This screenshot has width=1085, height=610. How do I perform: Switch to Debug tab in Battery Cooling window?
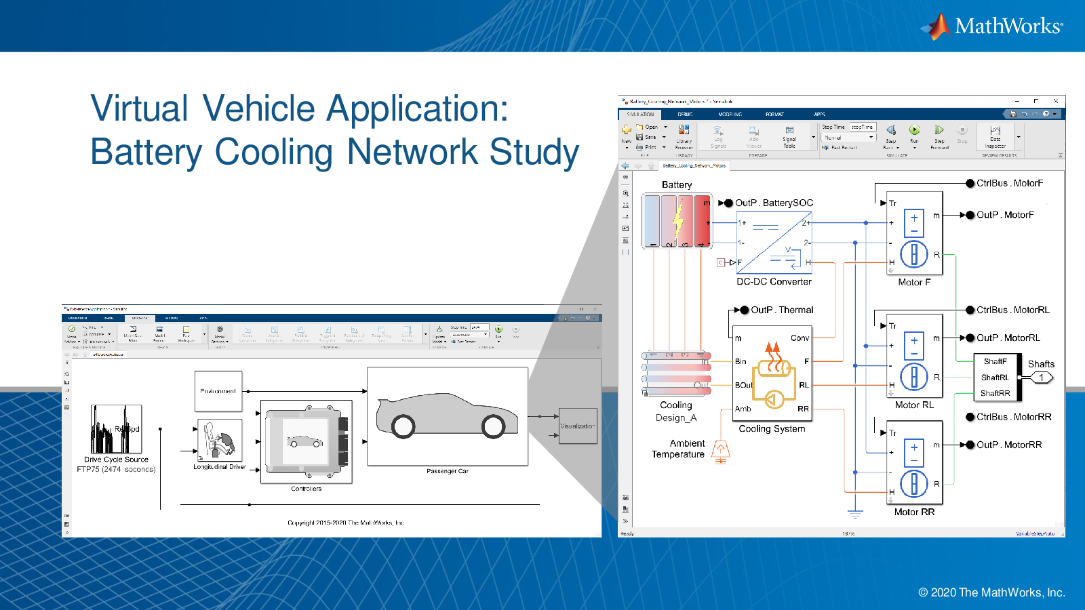685,115
